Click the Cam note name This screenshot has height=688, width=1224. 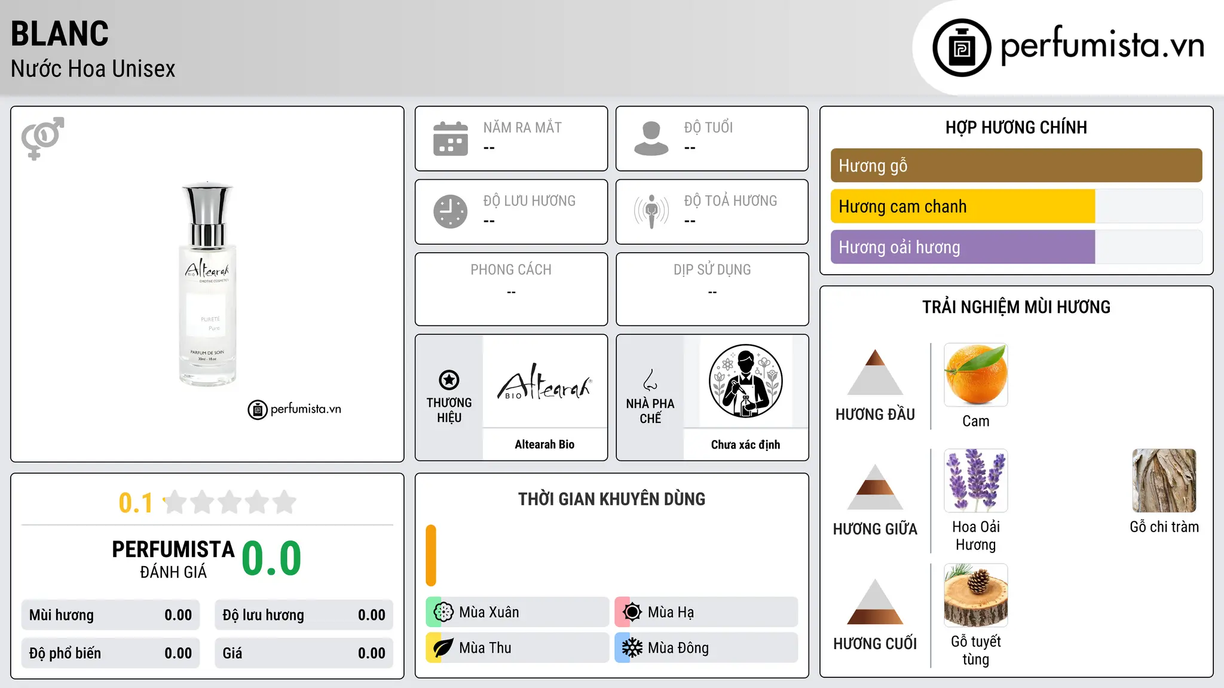(976, 421)
